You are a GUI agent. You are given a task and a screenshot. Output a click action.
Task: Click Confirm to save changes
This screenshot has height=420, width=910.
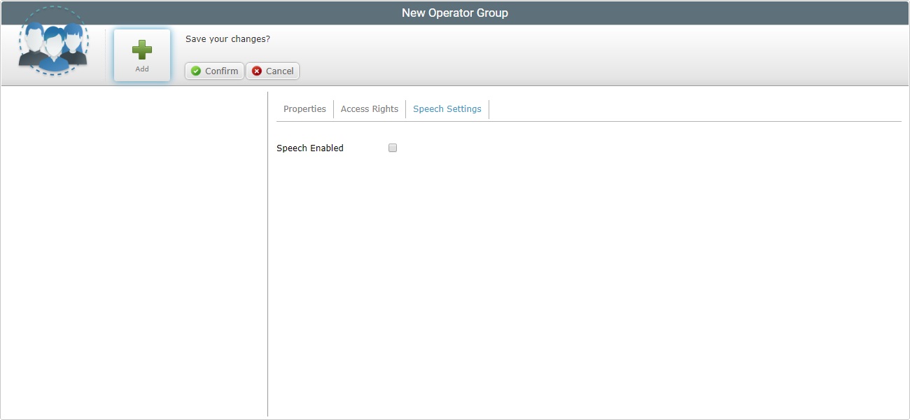213,71
